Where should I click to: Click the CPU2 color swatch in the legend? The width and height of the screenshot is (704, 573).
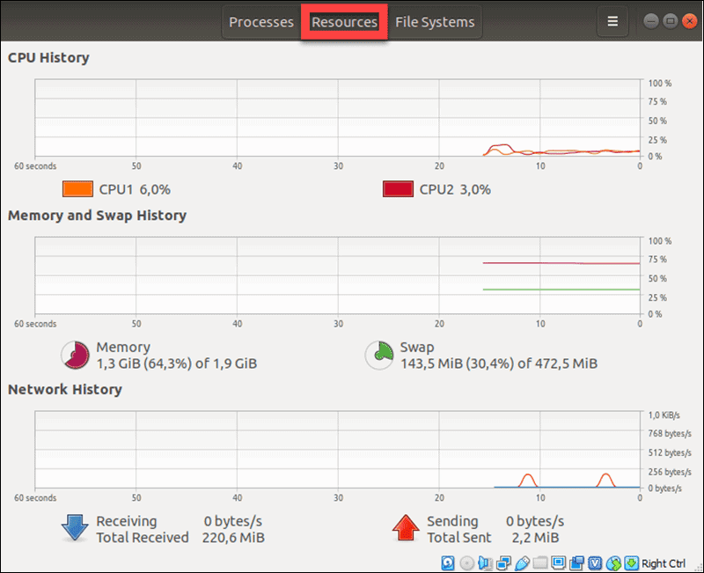point(398,189)
